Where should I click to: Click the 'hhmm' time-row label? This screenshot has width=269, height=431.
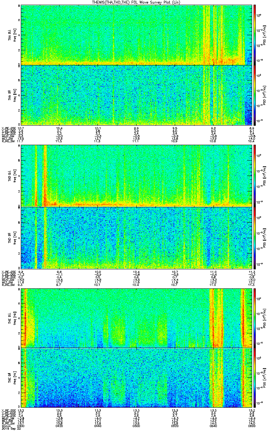click(x=6, y=425)
